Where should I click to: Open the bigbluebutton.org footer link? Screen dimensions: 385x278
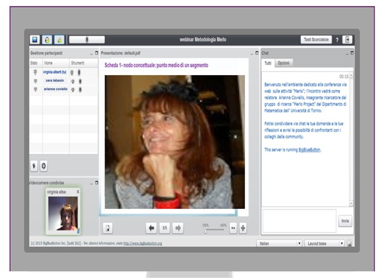143,243
